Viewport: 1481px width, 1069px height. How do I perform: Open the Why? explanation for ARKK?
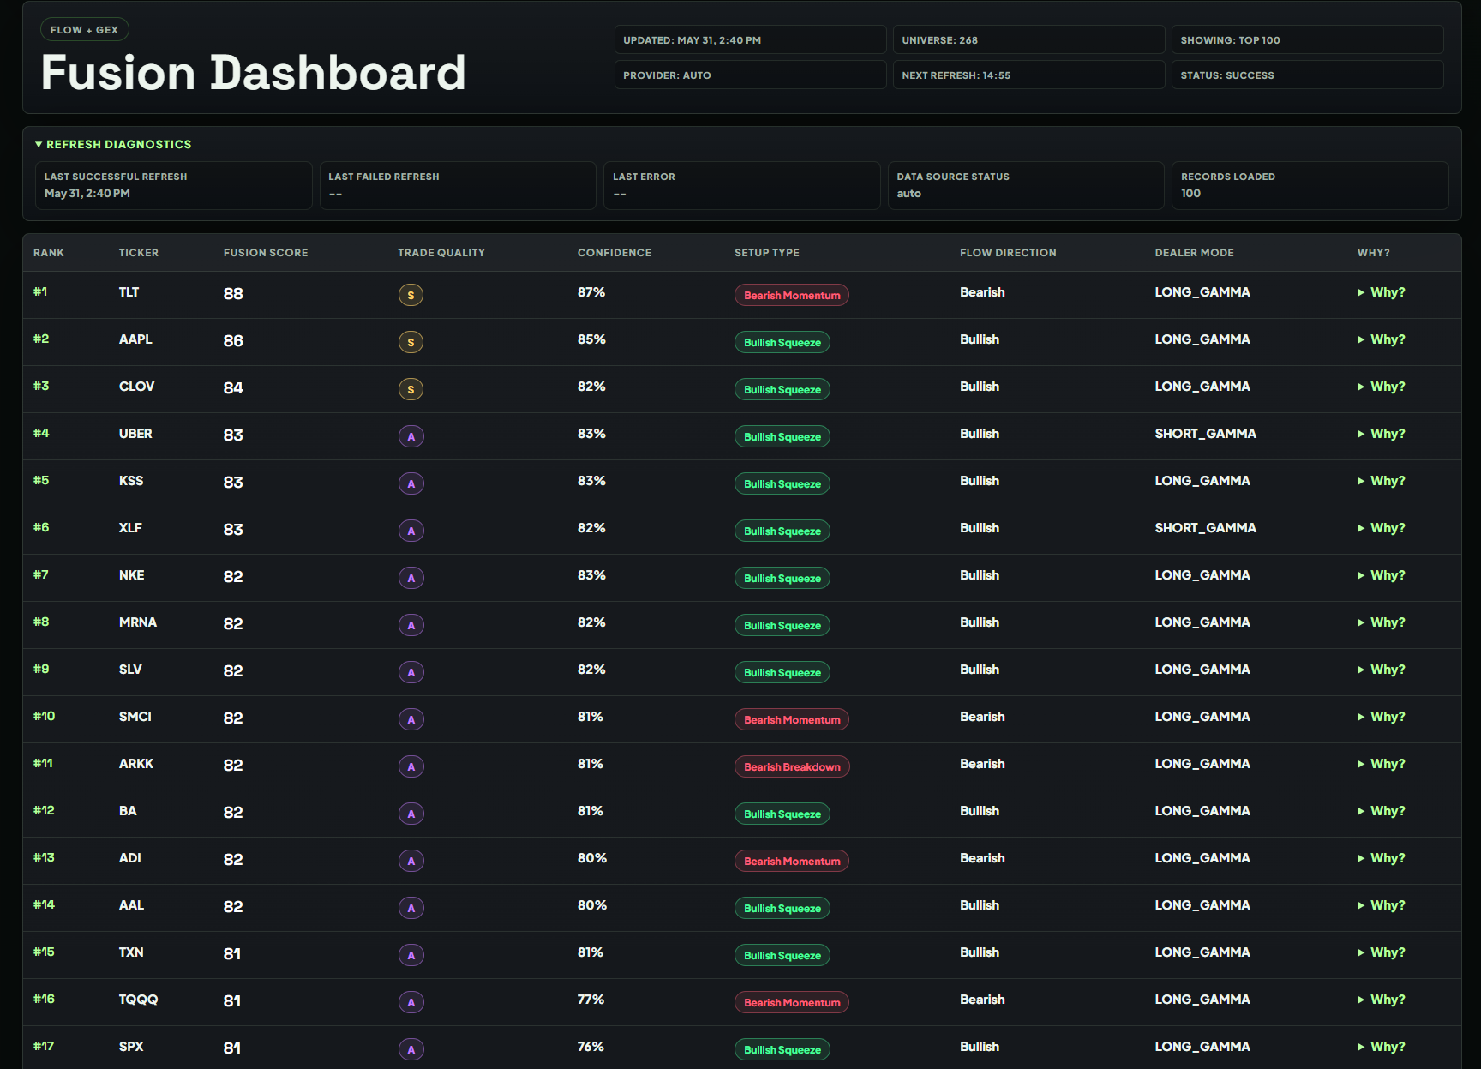1381,764
